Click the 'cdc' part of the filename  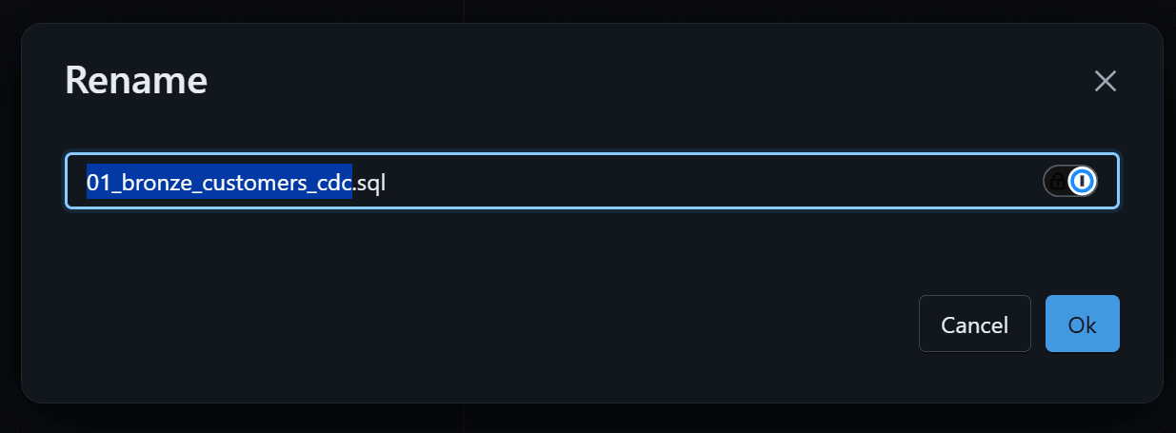[335, 181]
